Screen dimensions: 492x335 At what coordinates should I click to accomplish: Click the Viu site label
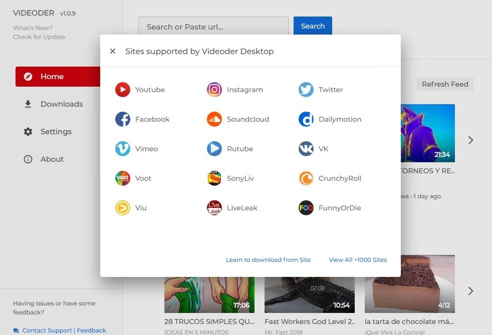pos(141,208)
